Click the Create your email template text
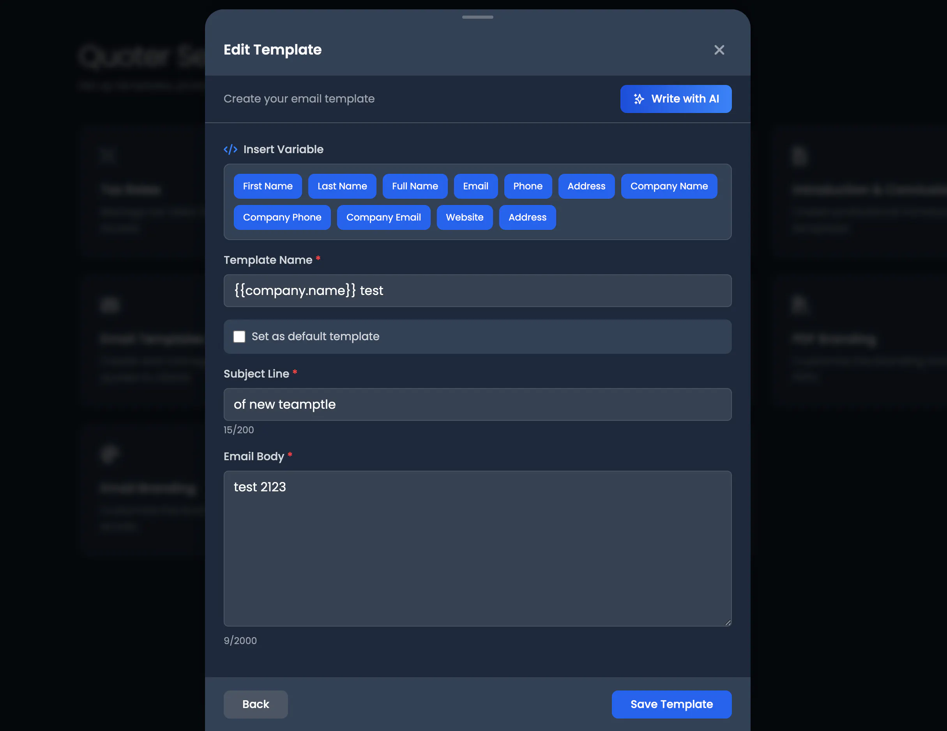The width and height of the screenshot is (947, 731). pos(299,99)
